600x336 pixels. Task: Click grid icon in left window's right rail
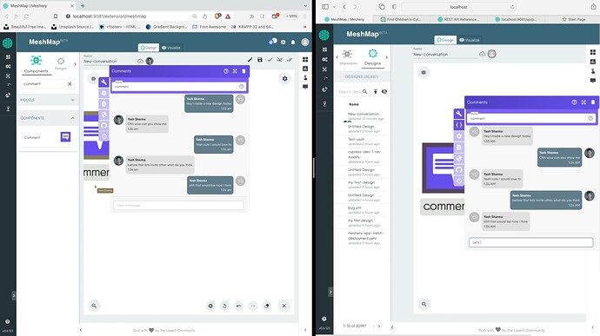[305, 60]
